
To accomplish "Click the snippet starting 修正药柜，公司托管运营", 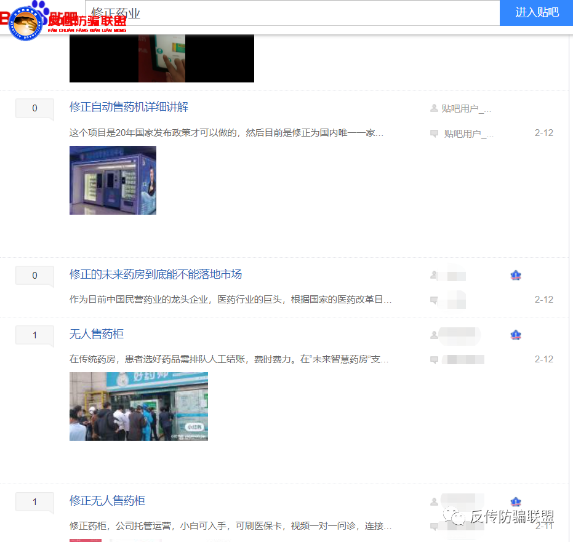I will pyautogui.click(x=231, y=526).
